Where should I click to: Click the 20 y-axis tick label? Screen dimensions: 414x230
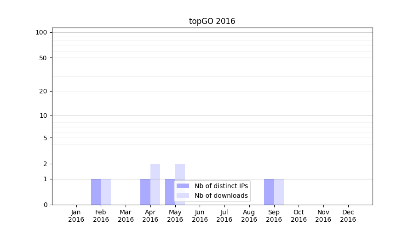pyautogui.click(x=43, y=91)
